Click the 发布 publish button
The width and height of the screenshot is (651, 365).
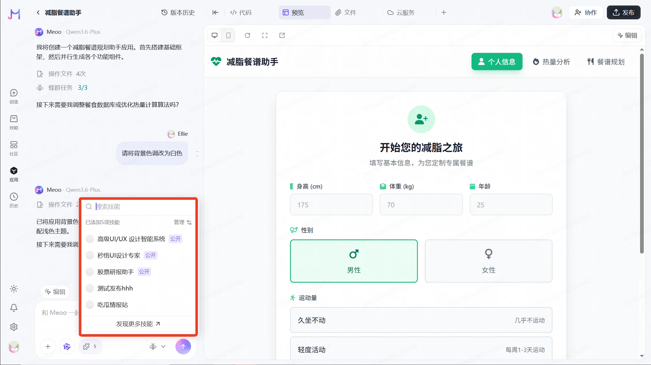coord(623,12)
